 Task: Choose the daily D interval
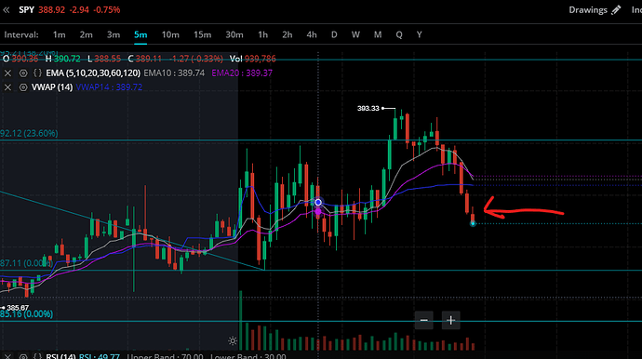pyautogui.click(x=334, y=34)
